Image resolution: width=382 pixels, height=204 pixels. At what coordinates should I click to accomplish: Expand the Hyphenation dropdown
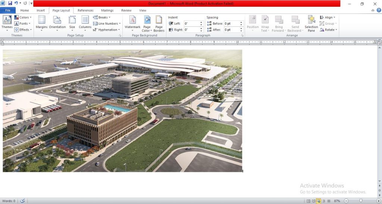point(106,30)
